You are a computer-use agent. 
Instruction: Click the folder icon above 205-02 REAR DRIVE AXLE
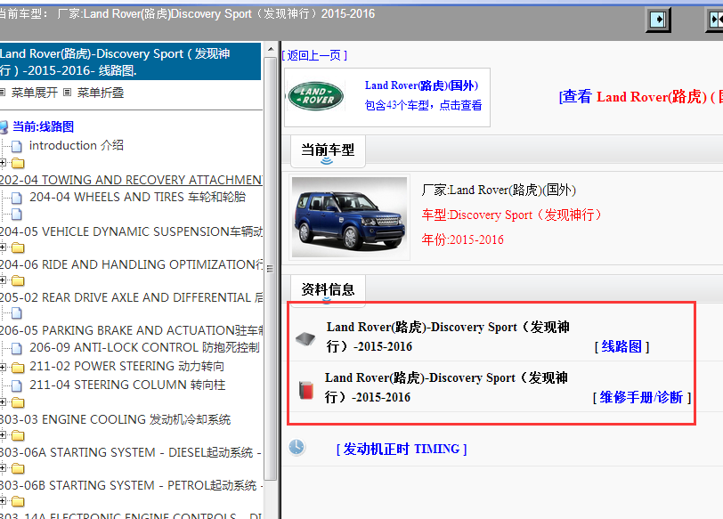[18, 280]
